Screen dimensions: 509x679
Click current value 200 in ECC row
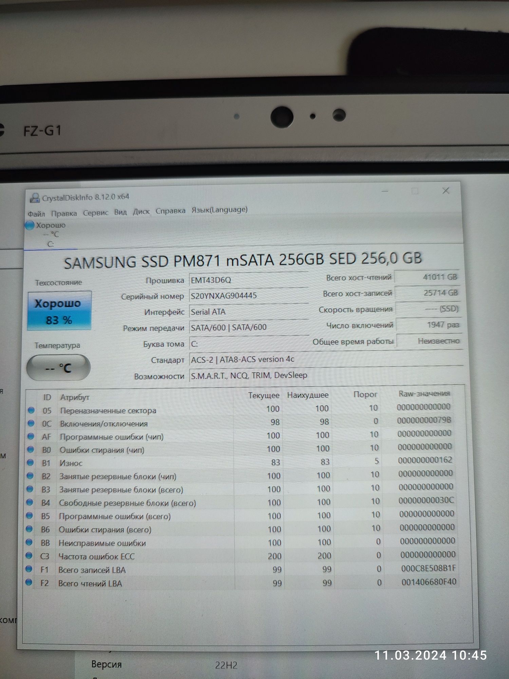click(x=275, y=556)
